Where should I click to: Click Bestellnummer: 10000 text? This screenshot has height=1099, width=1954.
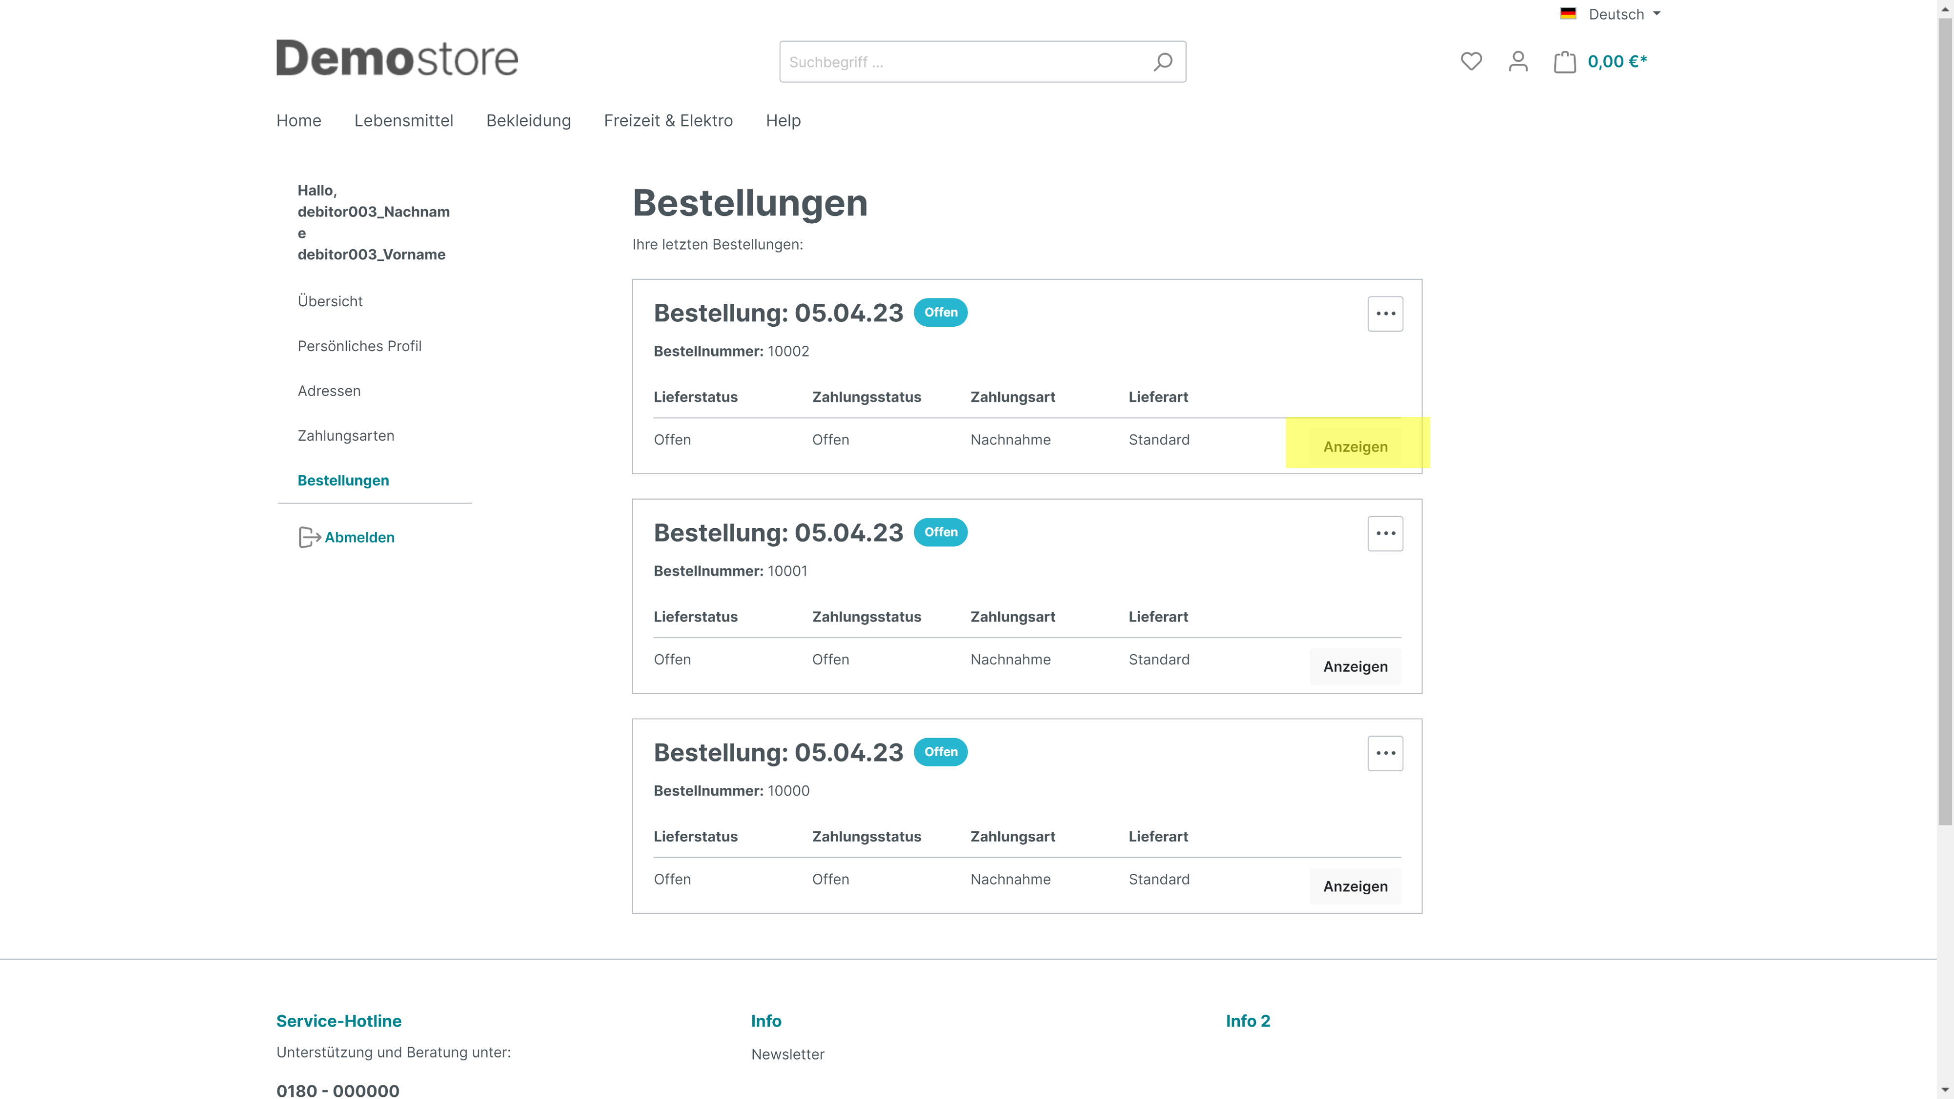point(731,791)
